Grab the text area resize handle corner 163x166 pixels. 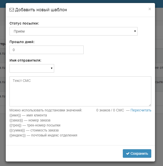pos(150,105)
